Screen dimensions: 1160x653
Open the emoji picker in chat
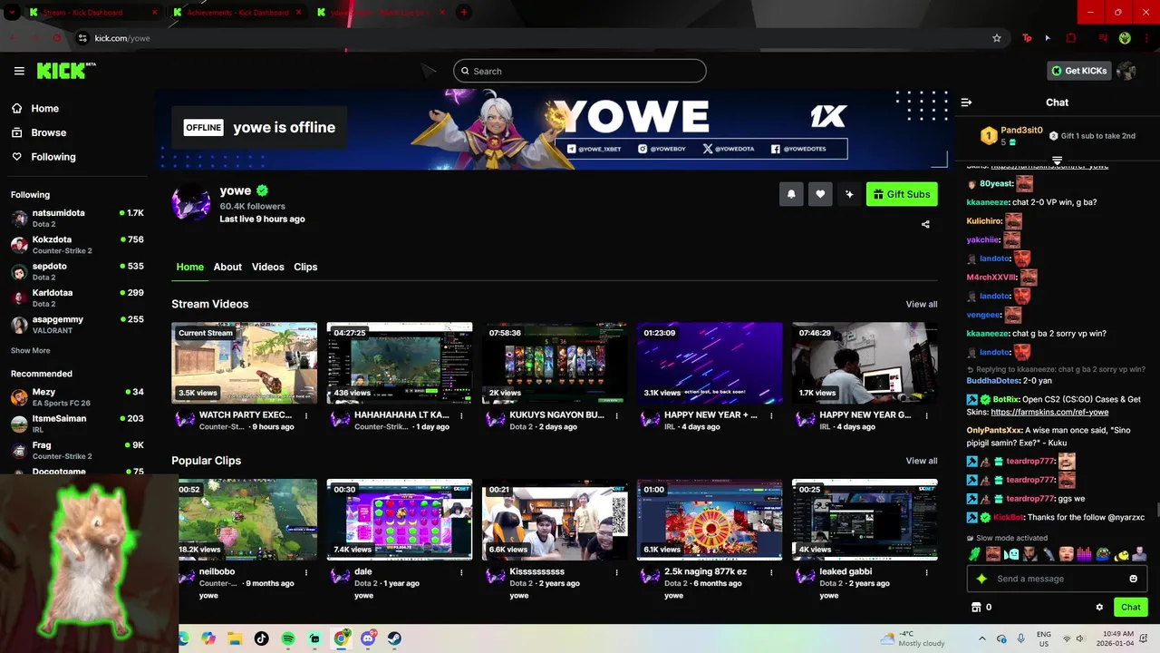point(1133,579)
